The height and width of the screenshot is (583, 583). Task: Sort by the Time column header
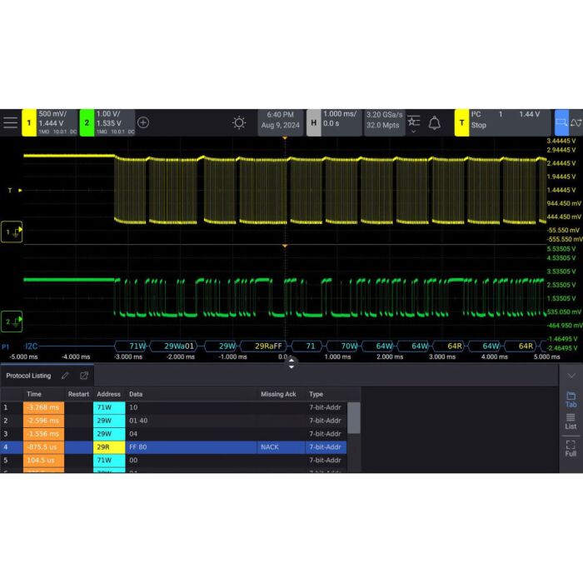(34, 394)
